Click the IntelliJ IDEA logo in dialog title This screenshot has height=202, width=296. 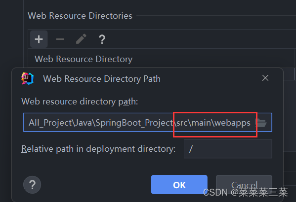(x=27, y=78)
